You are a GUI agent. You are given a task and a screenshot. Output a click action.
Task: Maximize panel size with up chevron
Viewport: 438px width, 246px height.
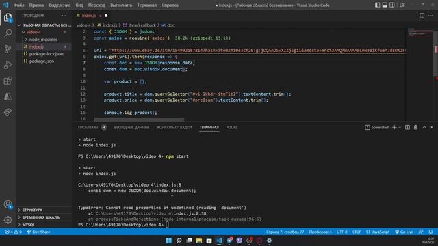[424, 128]
